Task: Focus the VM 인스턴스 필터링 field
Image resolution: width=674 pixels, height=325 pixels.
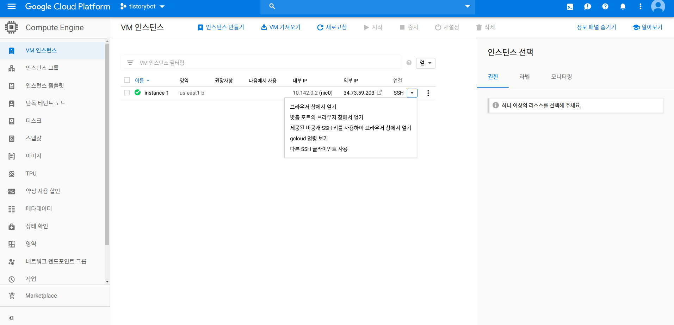Action: (261, 63)
